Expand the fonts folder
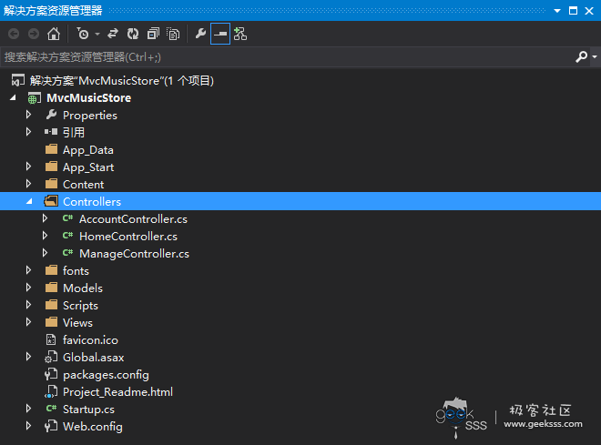 click(x=28, y=270)
